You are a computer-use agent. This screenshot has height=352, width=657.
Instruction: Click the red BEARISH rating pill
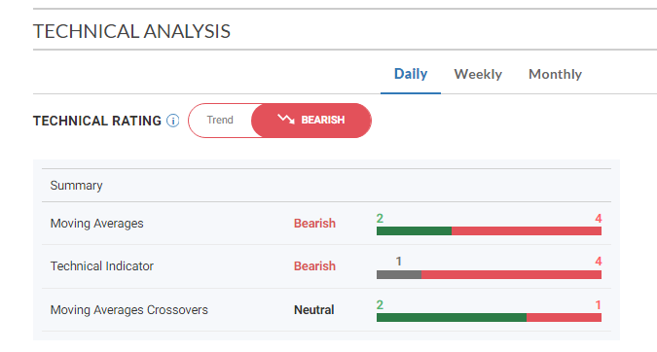[x=311, y=121]
